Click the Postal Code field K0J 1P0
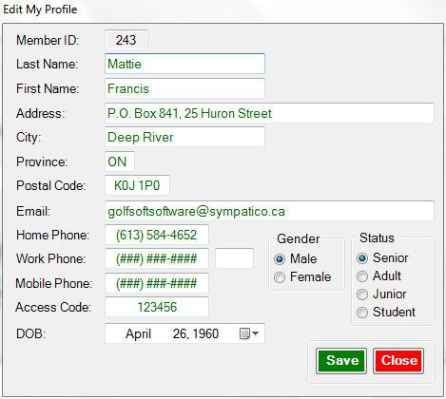 click(x=137, y=185)
